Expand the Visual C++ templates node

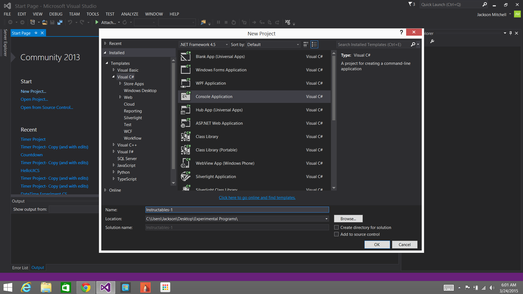[x=114, y=145]
